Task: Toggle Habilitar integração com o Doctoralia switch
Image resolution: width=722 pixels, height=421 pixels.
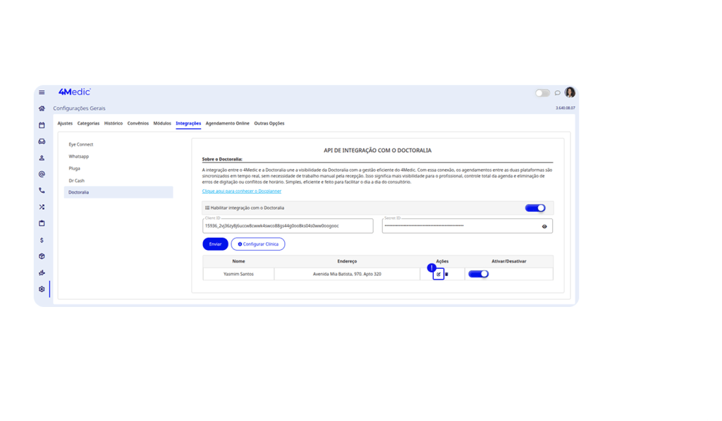Action: click(x=535, y=208)
